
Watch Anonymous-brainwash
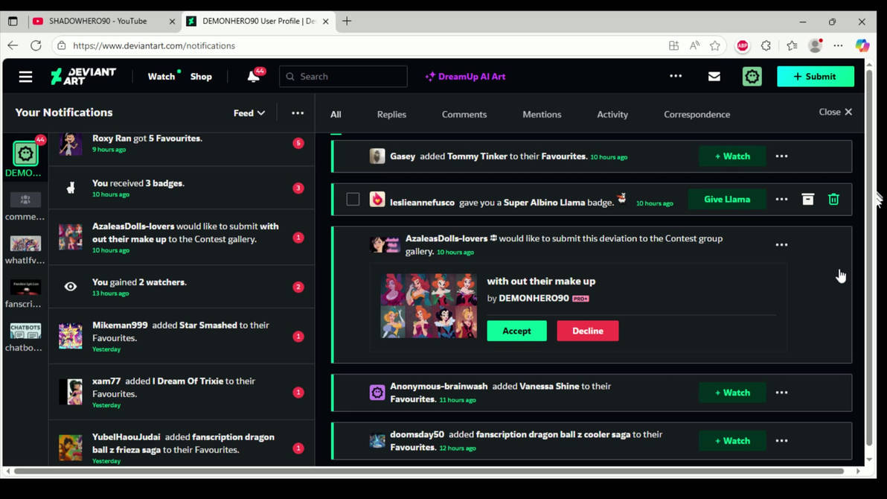point(732,392)
